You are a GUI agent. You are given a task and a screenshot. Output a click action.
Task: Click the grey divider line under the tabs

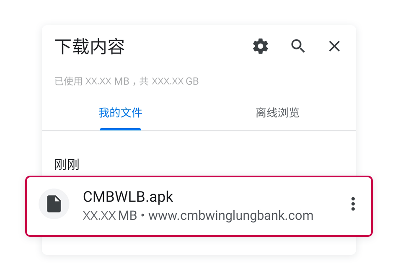coord(199,131)
